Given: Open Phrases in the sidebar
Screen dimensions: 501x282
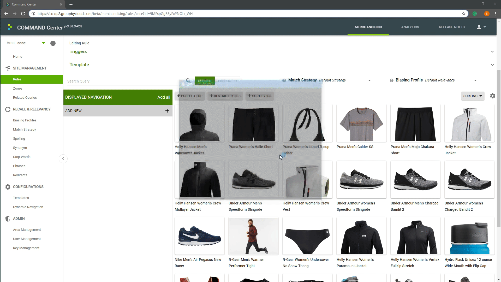Looking at the screenshot, I should (19, 166).
